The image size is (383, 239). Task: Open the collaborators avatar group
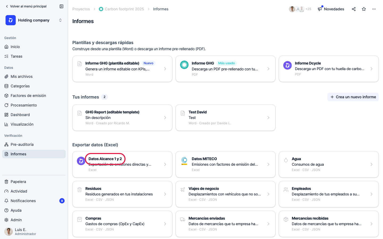point(300,9)
